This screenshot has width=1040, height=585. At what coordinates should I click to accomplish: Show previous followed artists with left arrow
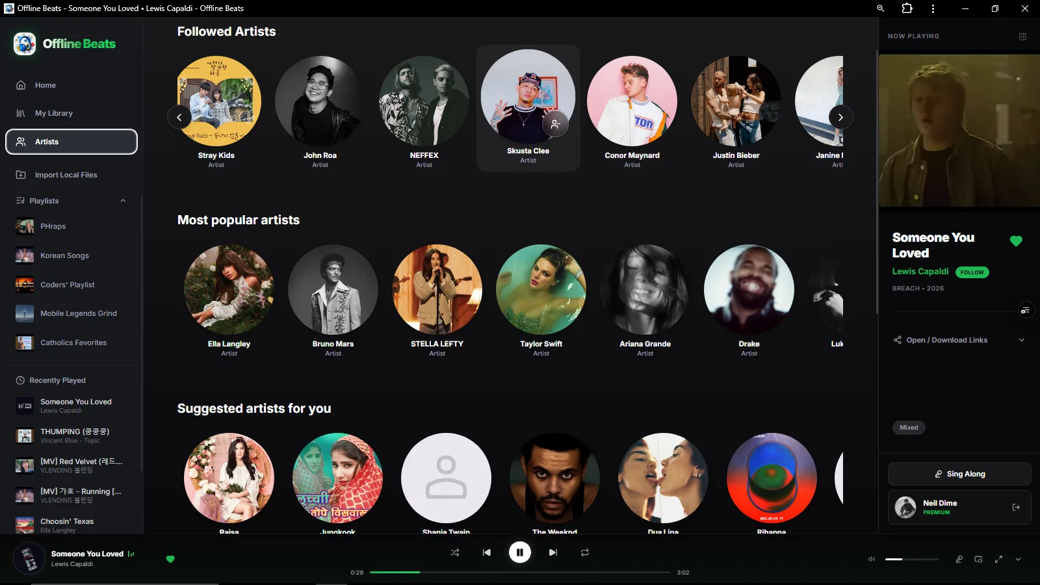179,117
